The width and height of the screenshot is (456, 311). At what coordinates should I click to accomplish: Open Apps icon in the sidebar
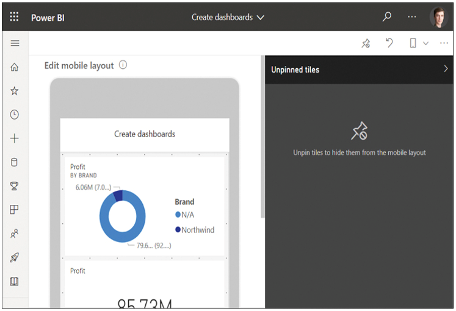click(x=14, y=209)
